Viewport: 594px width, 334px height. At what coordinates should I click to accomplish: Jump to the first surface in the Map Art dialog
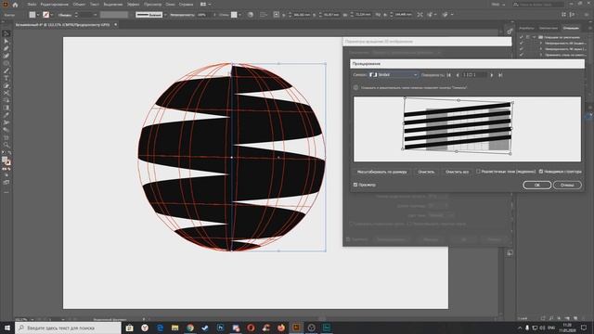pyautogui.click(x=449, y=75)
